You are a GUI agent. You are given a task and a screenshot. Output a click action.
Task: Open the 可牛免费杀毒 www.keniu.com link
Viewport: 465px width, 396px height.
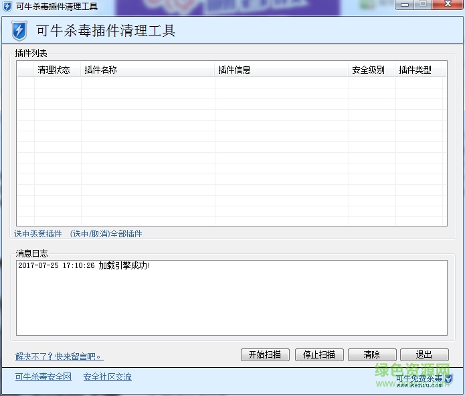pos(420,381)
